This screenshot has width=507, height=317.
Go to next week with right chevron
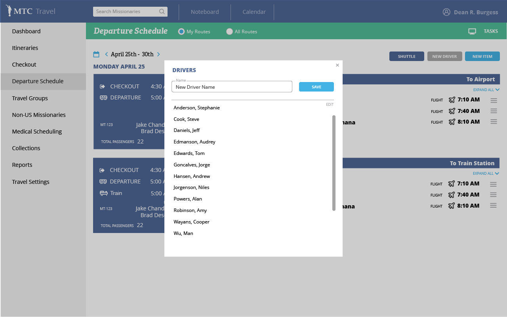159,54
